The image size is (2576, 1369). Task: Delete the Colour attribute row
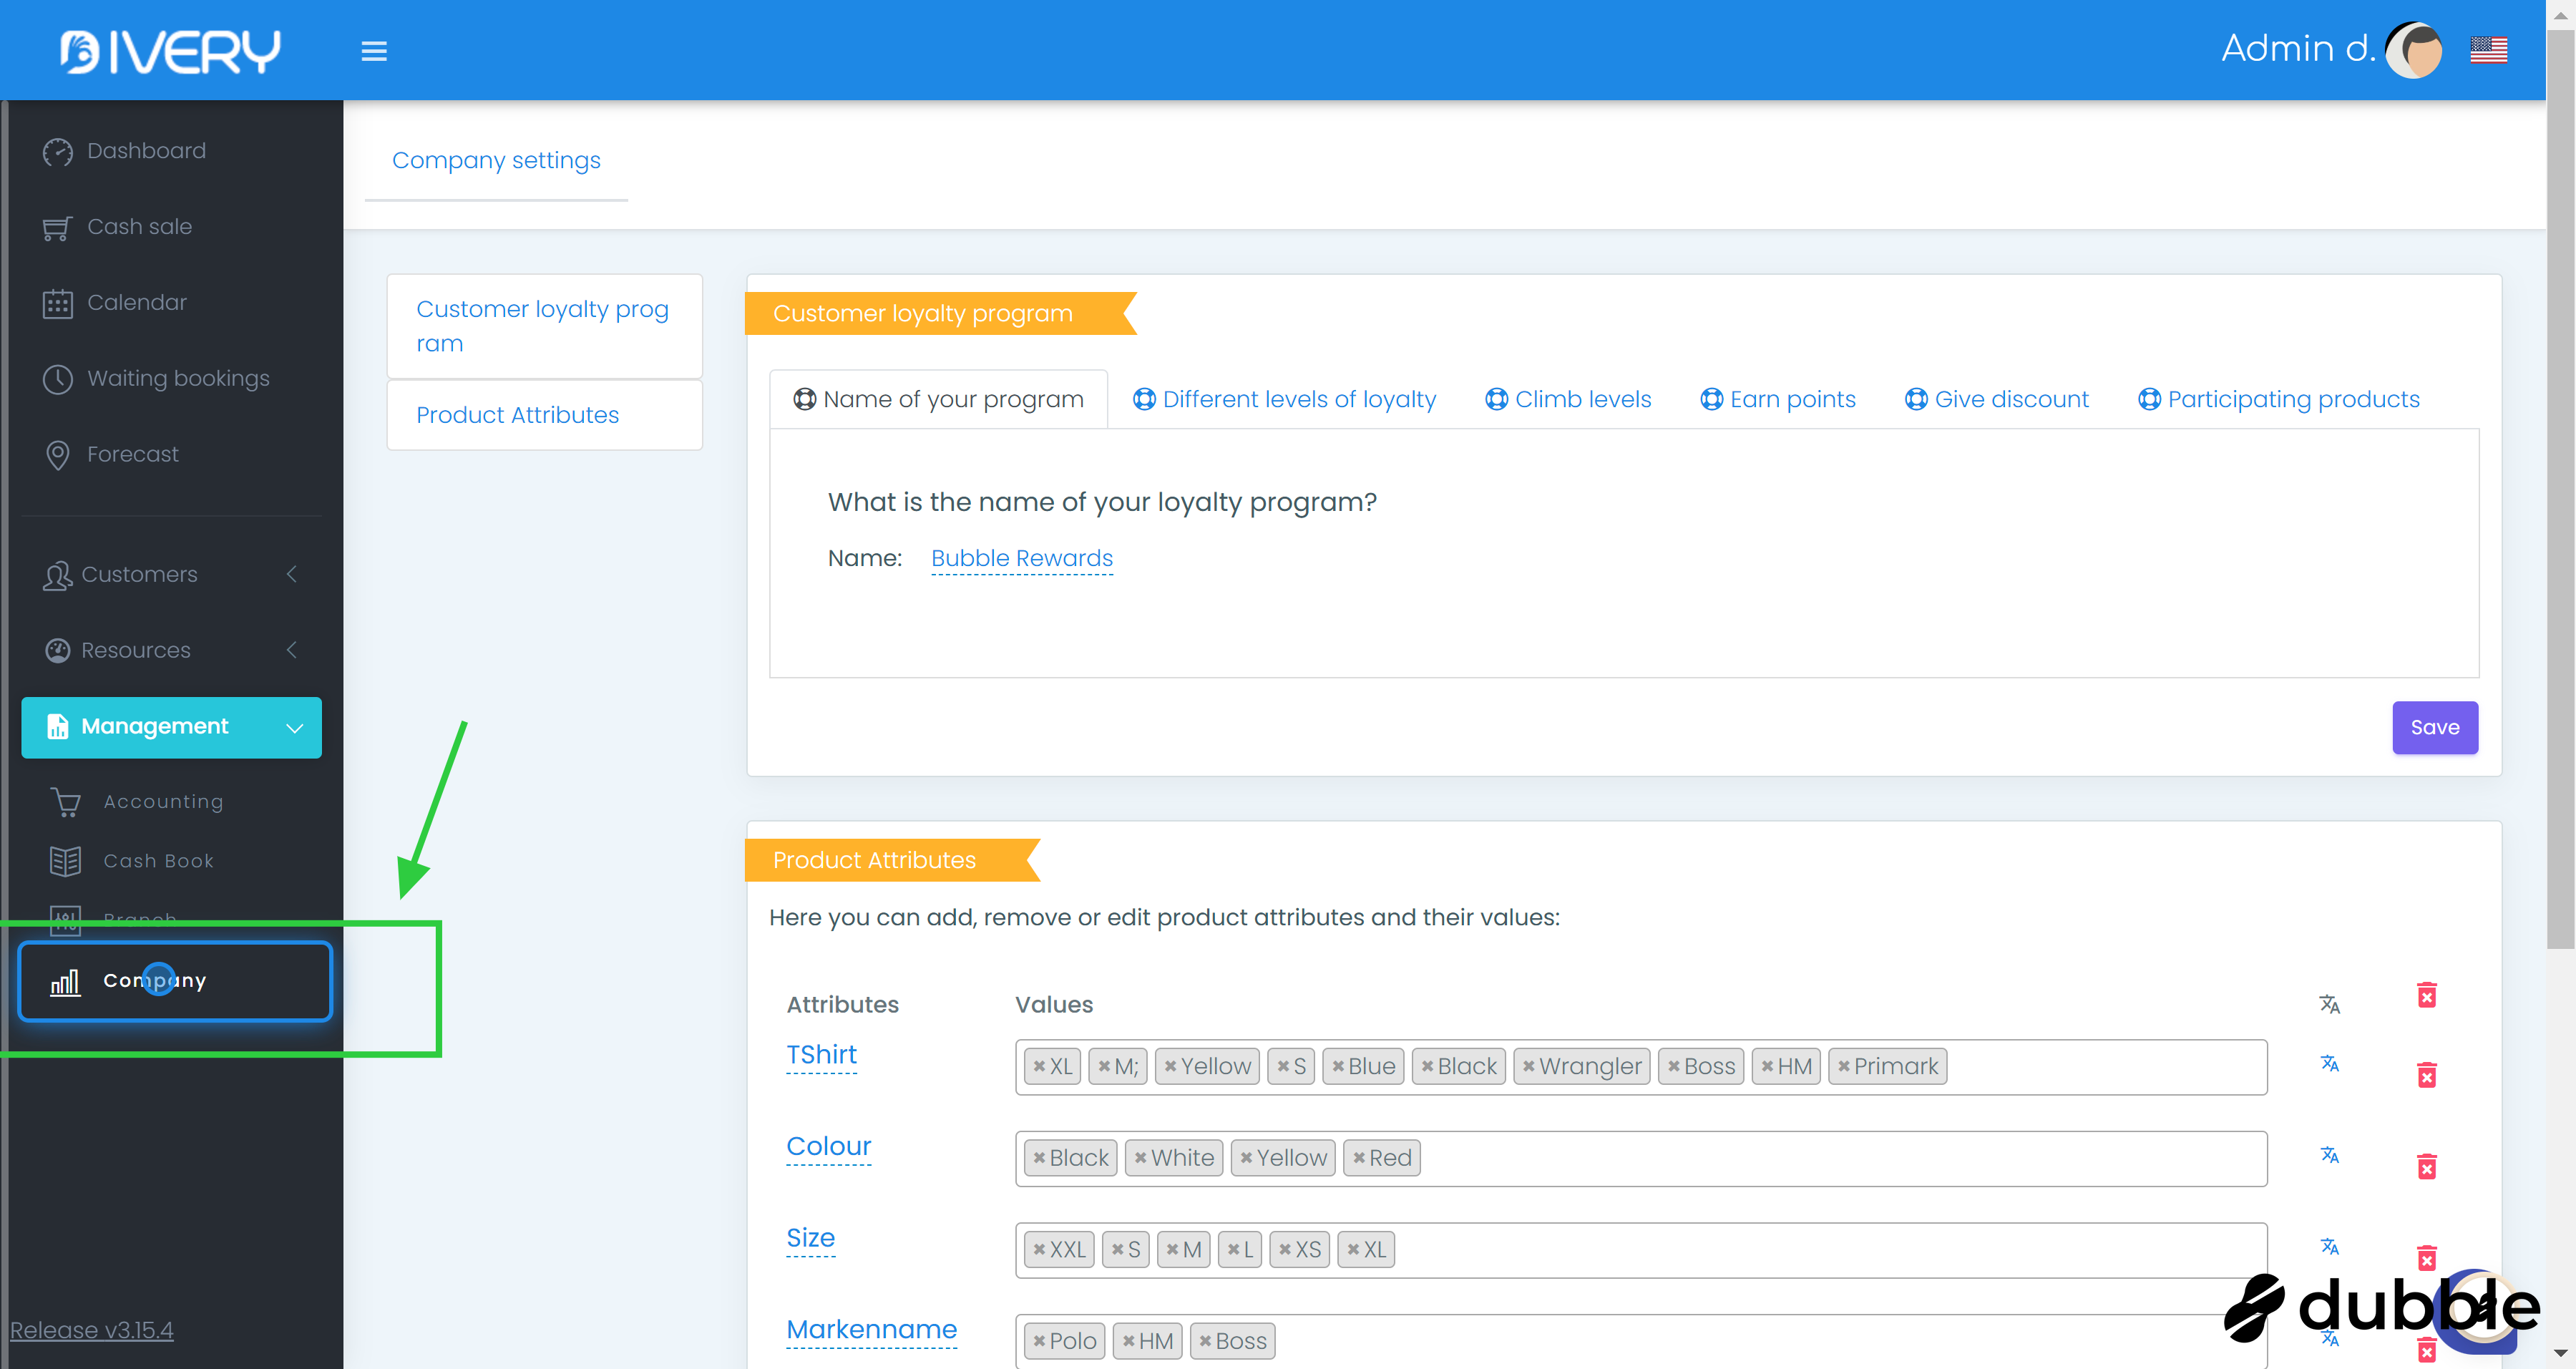(x=2427, y=1167)
